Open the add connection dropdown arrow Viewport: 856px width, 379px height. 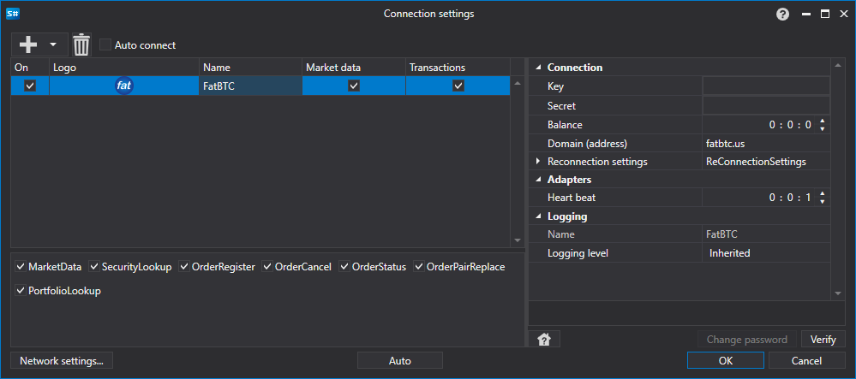tap(53, 44)
